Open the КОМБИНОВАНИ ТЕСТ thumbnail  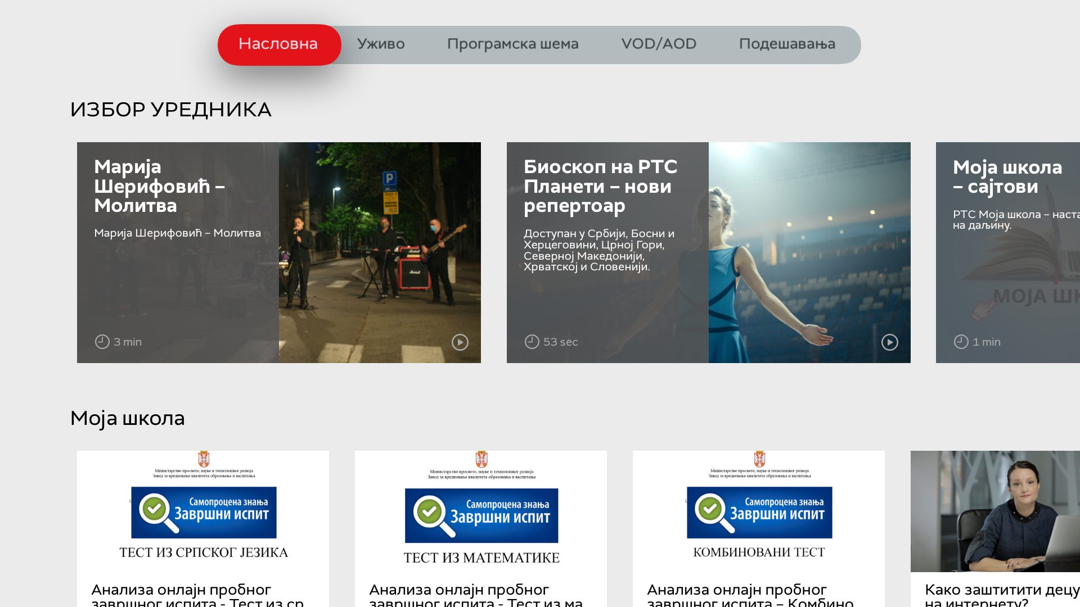(x=759, y=511)
